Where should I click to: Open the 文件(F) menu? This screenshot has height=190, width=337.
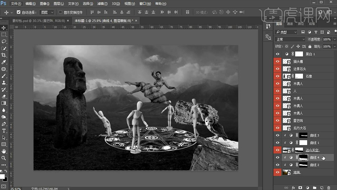(16, 4)
